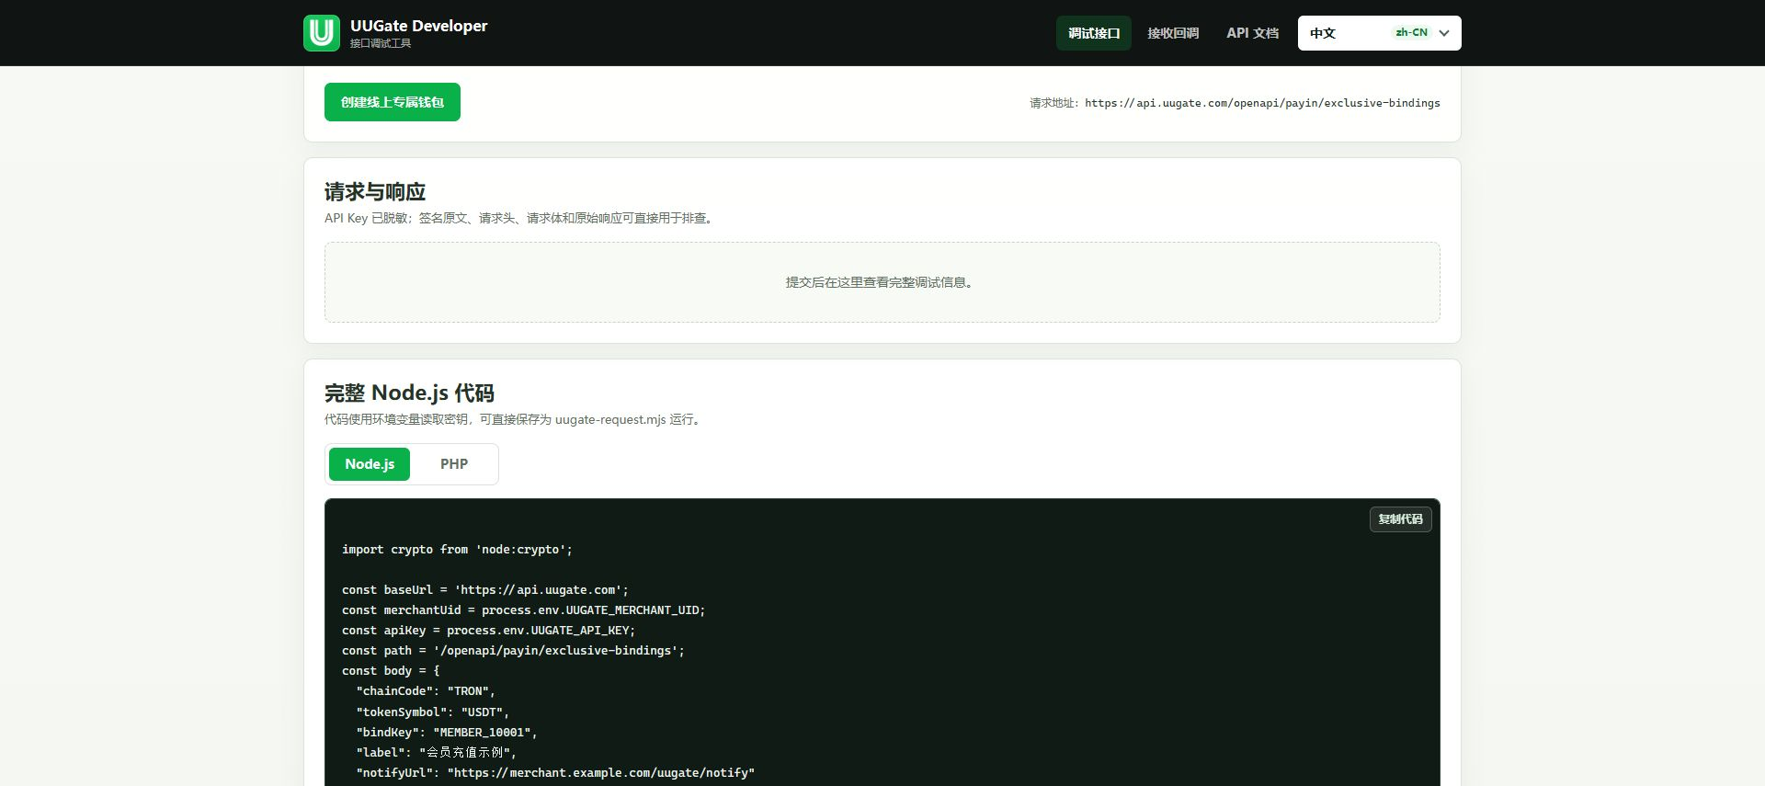Click the import crypto code line

457,550
